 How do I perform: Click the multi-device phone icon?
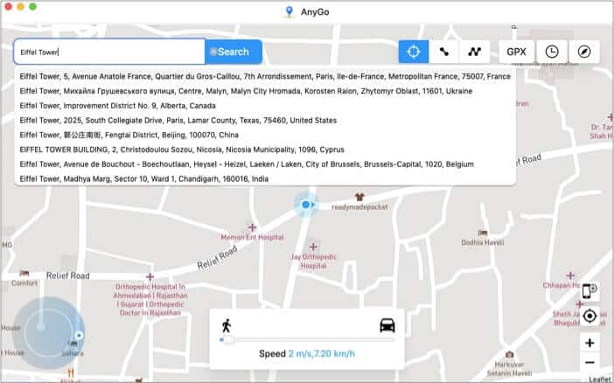tap(590, 291)
